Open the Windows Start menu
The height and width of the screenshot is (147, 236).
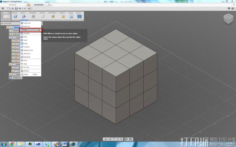pos(3,144)
